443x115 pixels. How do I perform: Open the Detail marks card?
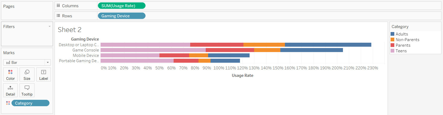10,88
